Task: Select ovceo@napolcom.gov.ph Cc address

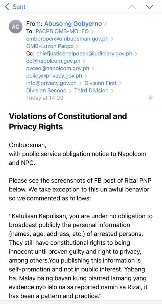Action: (58, 68)
